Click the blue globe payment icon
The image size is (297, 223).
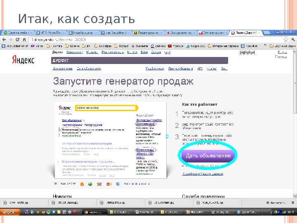click(x=118, y=184)
